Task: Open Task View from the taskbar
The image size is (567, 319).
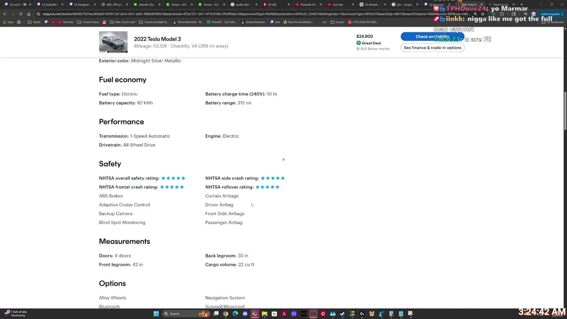Action: (216, 314)
